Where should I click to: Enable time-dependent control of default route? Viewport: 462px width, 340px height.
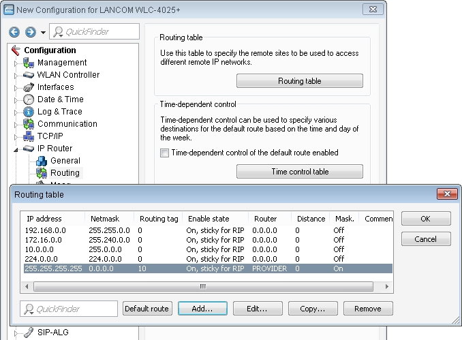(x=164, y=153)
